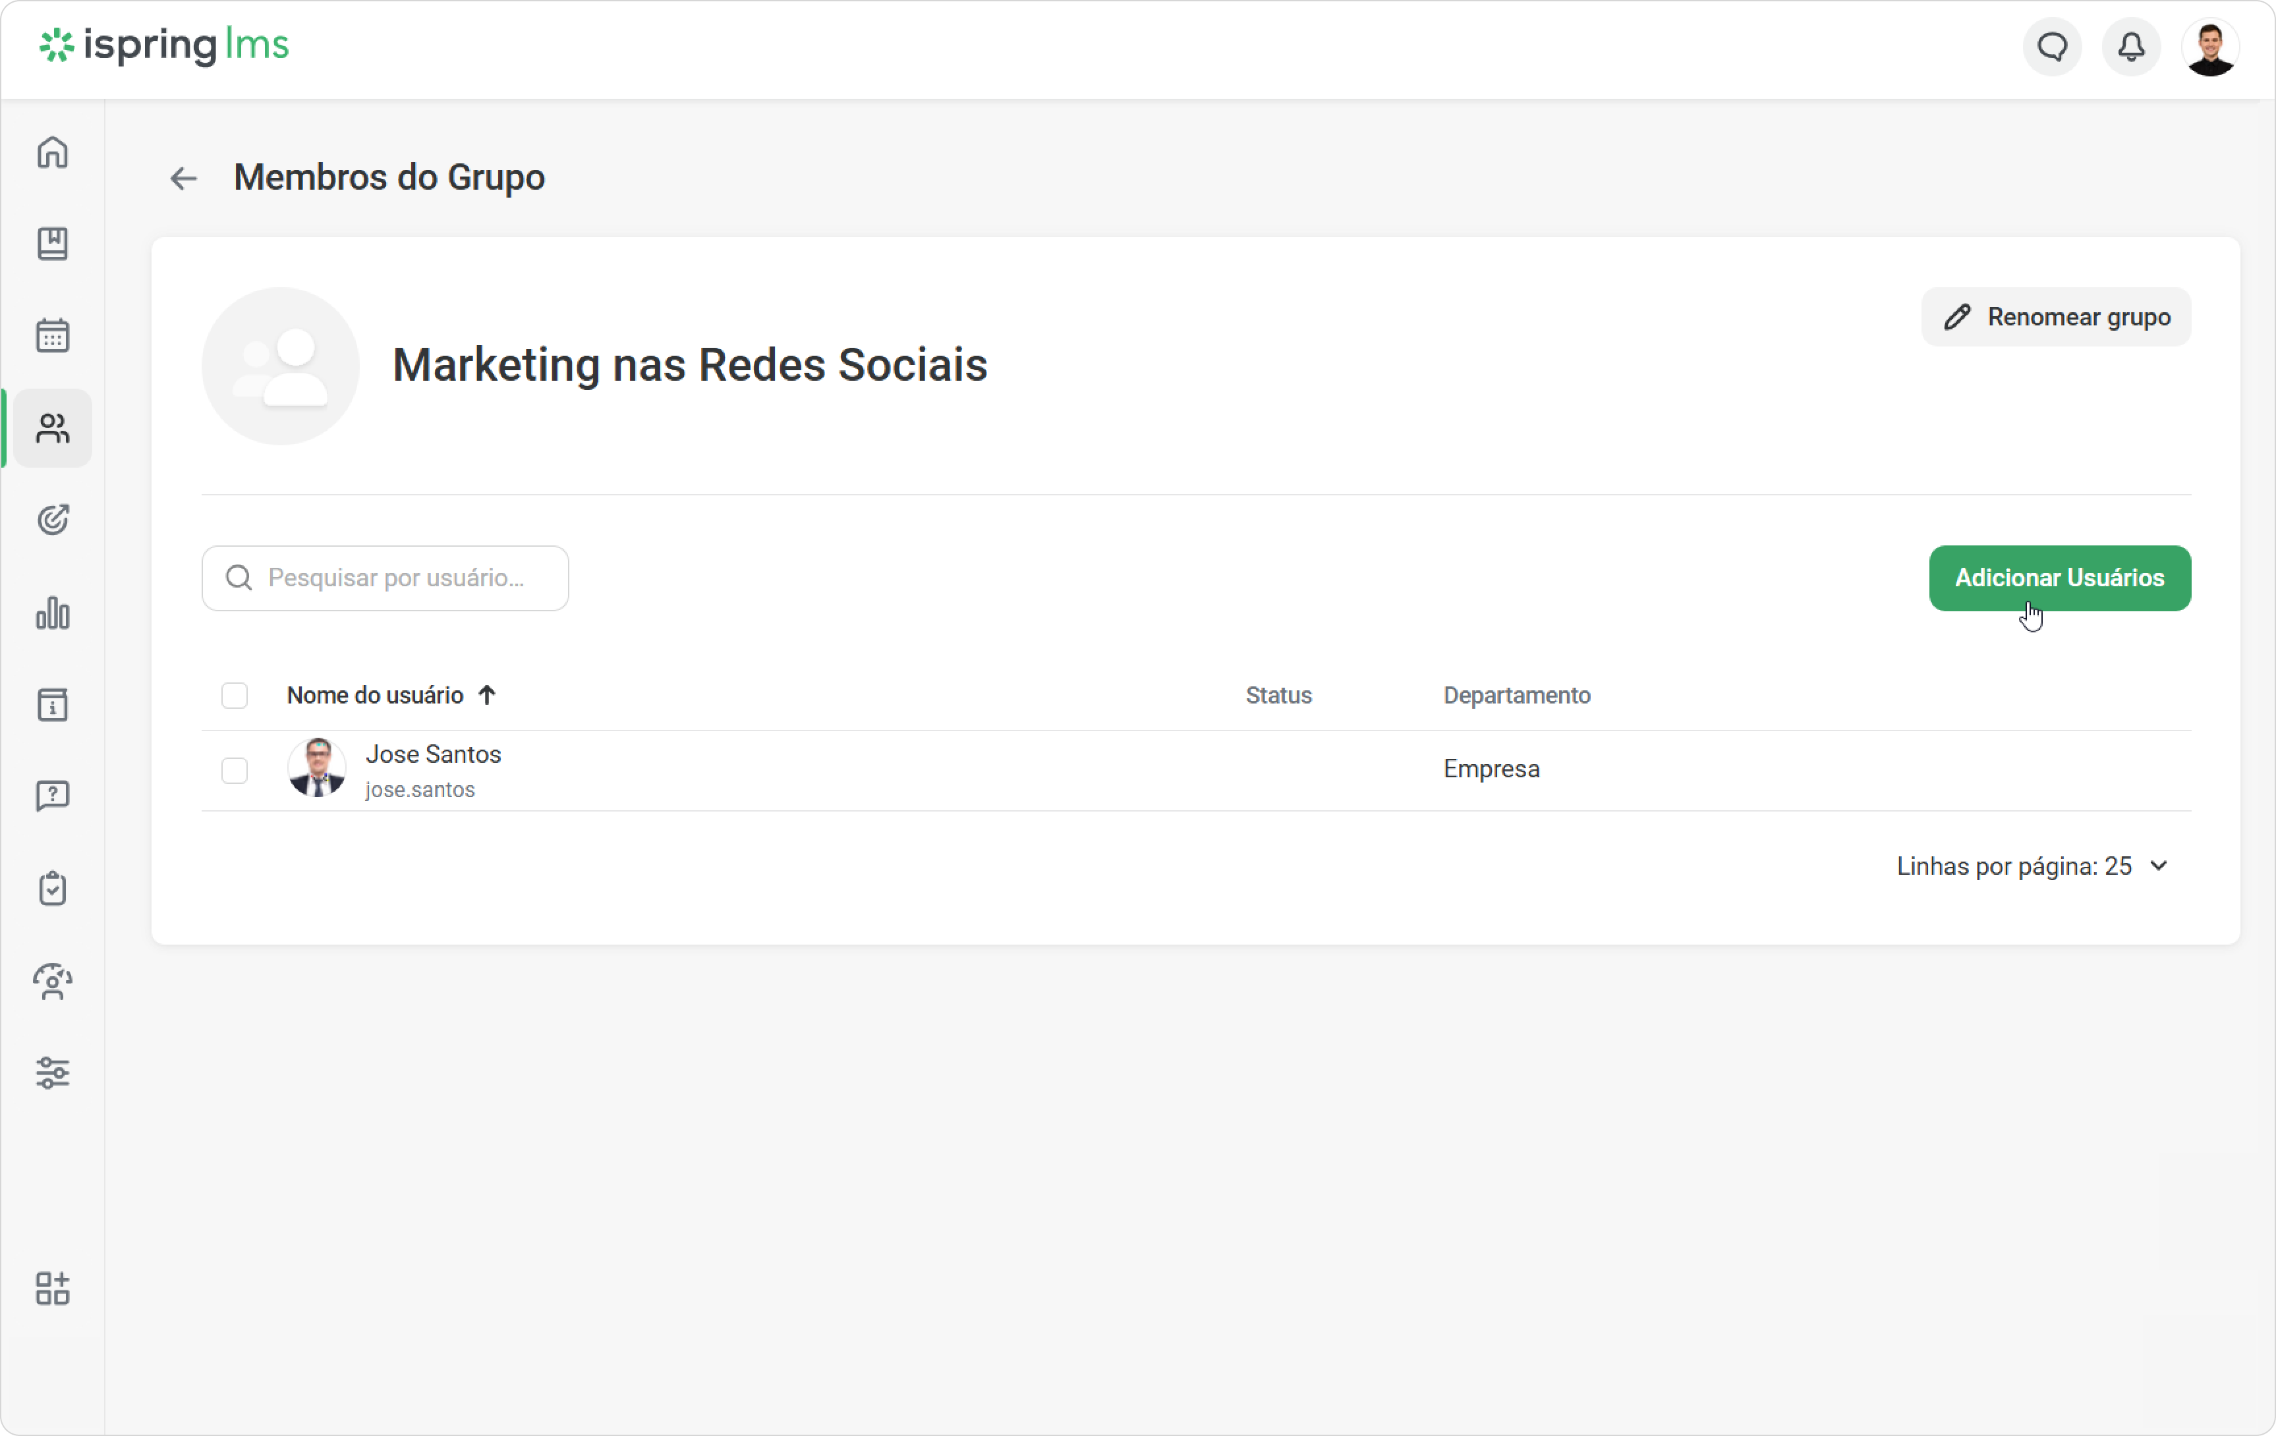Tick the select-all checkbox in table header
The height and width of the screenshot is (1436, 2276).
point(235,696)
